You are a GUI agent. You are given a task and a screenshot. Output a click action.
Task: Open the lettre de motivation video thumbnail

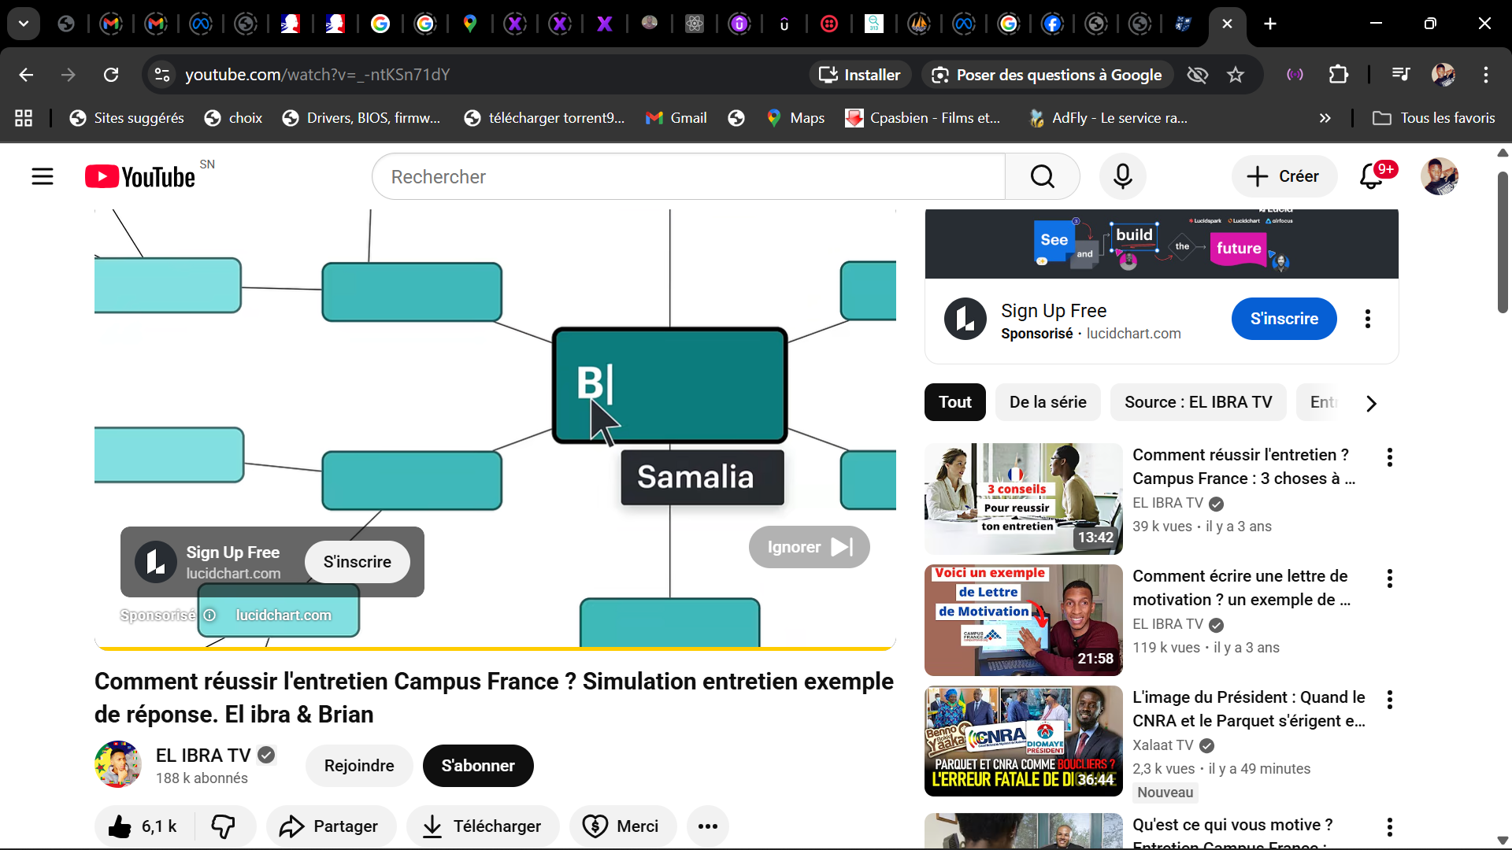pos(1023,620)
